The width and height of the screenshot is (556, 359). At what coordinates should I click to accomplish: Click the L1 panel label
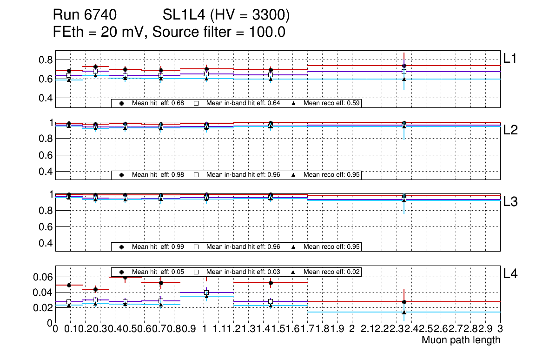510,58
